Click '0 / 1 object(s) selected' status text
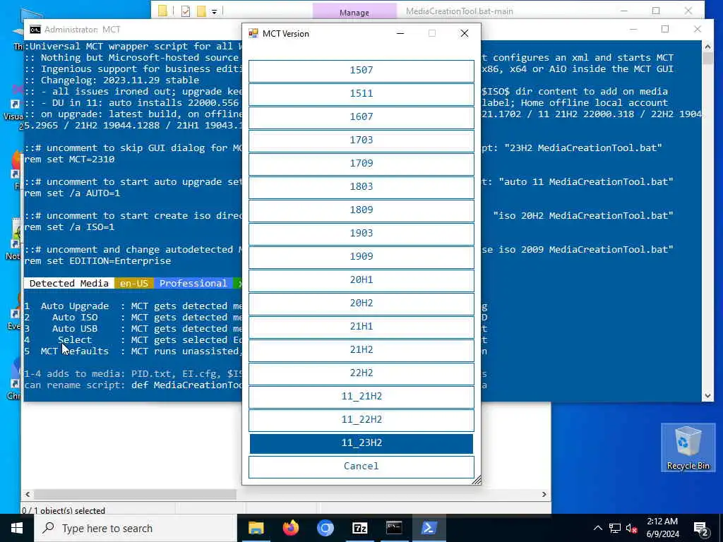 64,510
